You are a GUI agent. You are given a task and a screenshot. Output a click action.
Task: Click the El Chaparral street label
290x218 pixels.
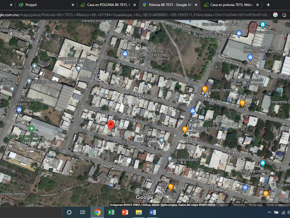coord(218,189)
